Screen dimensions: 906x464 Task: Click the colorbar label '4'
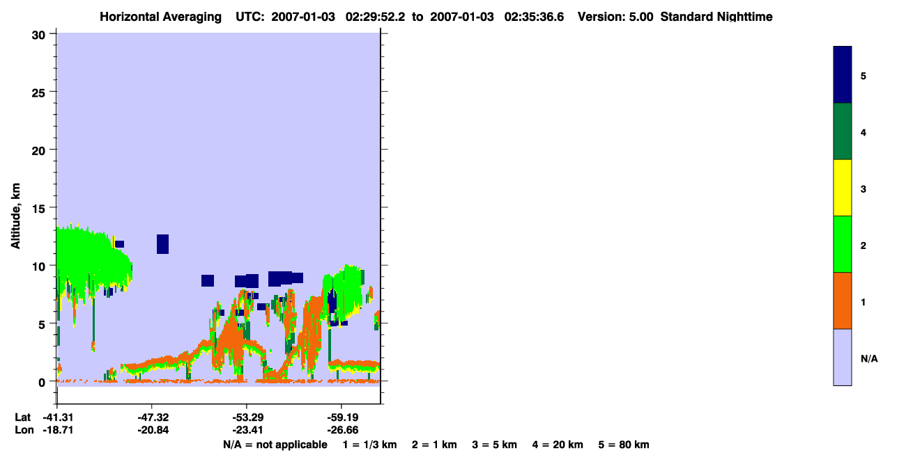coord(863,131)
